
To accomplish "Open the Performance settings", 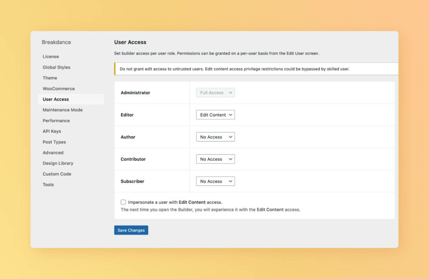I will pos(56,120).
